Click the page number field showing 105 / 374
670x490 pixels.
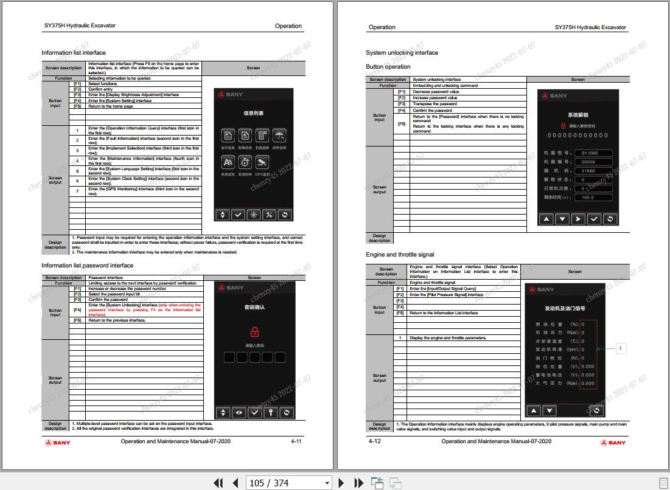coord(284,483)
